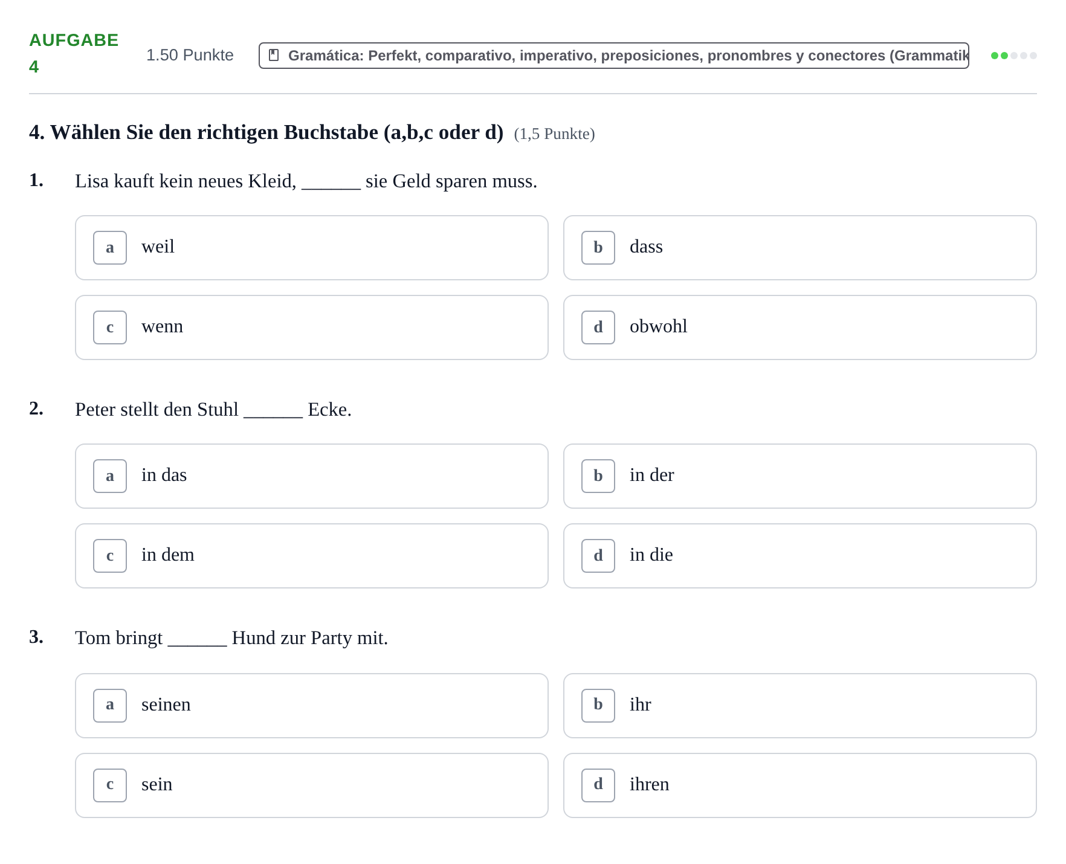Screen dimensions: 1066x864
Task: Choose option c 'wenn' in question 1
Action: [x=312, y=327]
